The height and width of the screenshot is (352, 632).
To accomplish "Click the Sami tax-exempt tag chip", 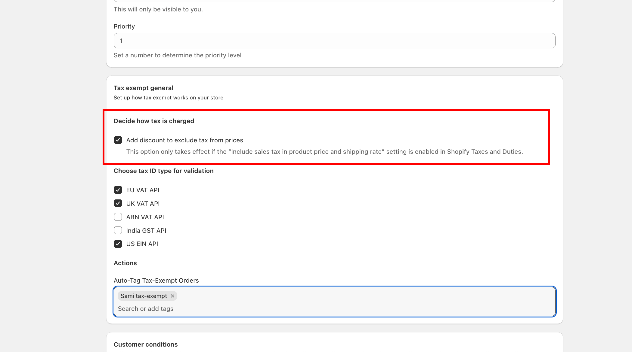I will tap(144, 296).
